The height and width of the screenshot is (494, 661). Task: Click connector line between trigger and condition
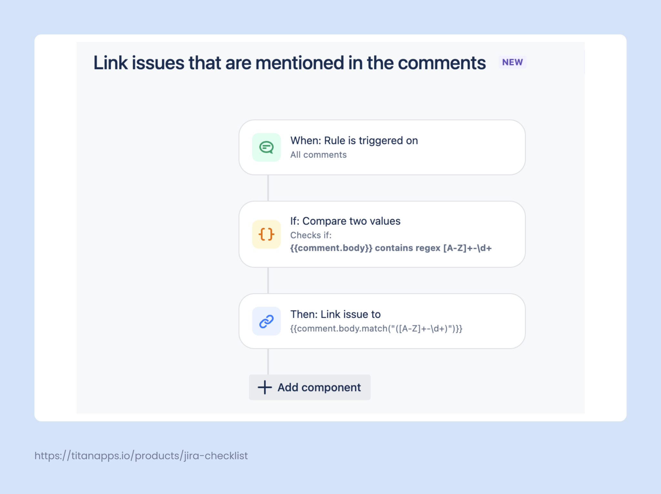(x=268, y=188)
